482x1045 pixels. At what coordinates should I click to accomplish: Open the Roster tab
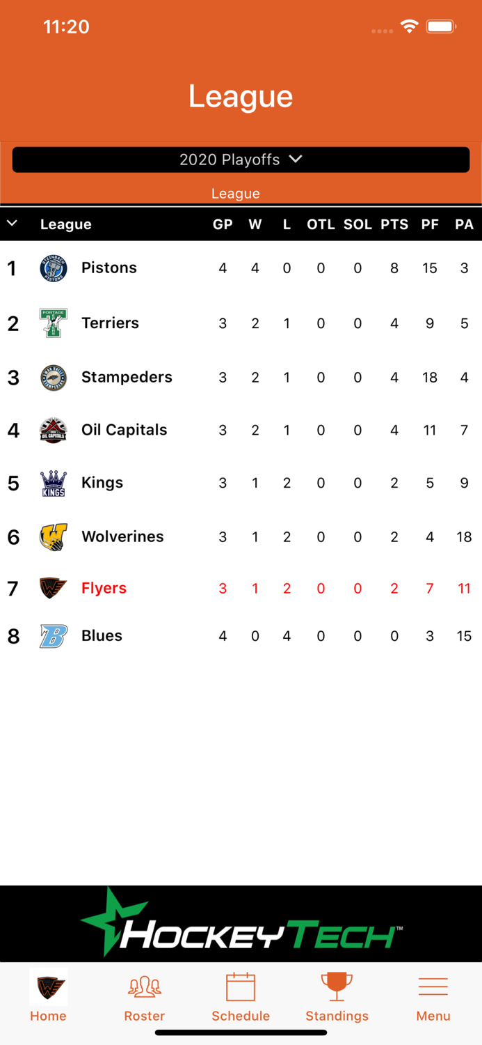(145, 997)
